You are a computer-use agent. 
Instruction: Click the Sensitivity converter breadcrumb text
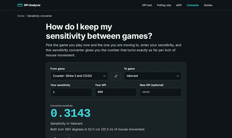tap(39, 16)
